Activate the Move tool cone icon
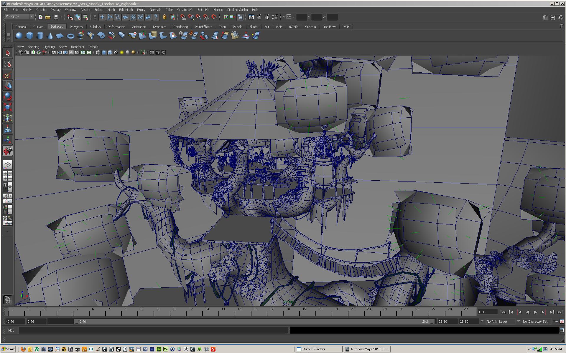The width and height of the screenshot is (566, 353). [8, 86]
